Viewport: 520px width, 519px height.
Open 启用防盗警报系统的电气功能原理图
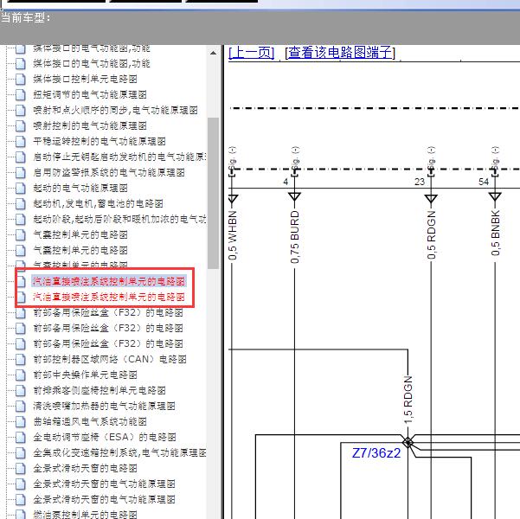[109, 172]
